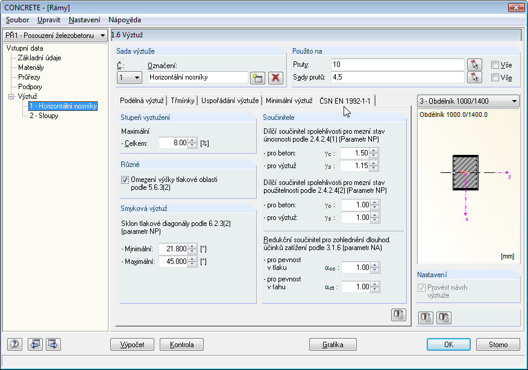Select 1 - Horizontální nosníky tree item
The height and width of the screenshot is (370, 528).
[x=63, y=106]
